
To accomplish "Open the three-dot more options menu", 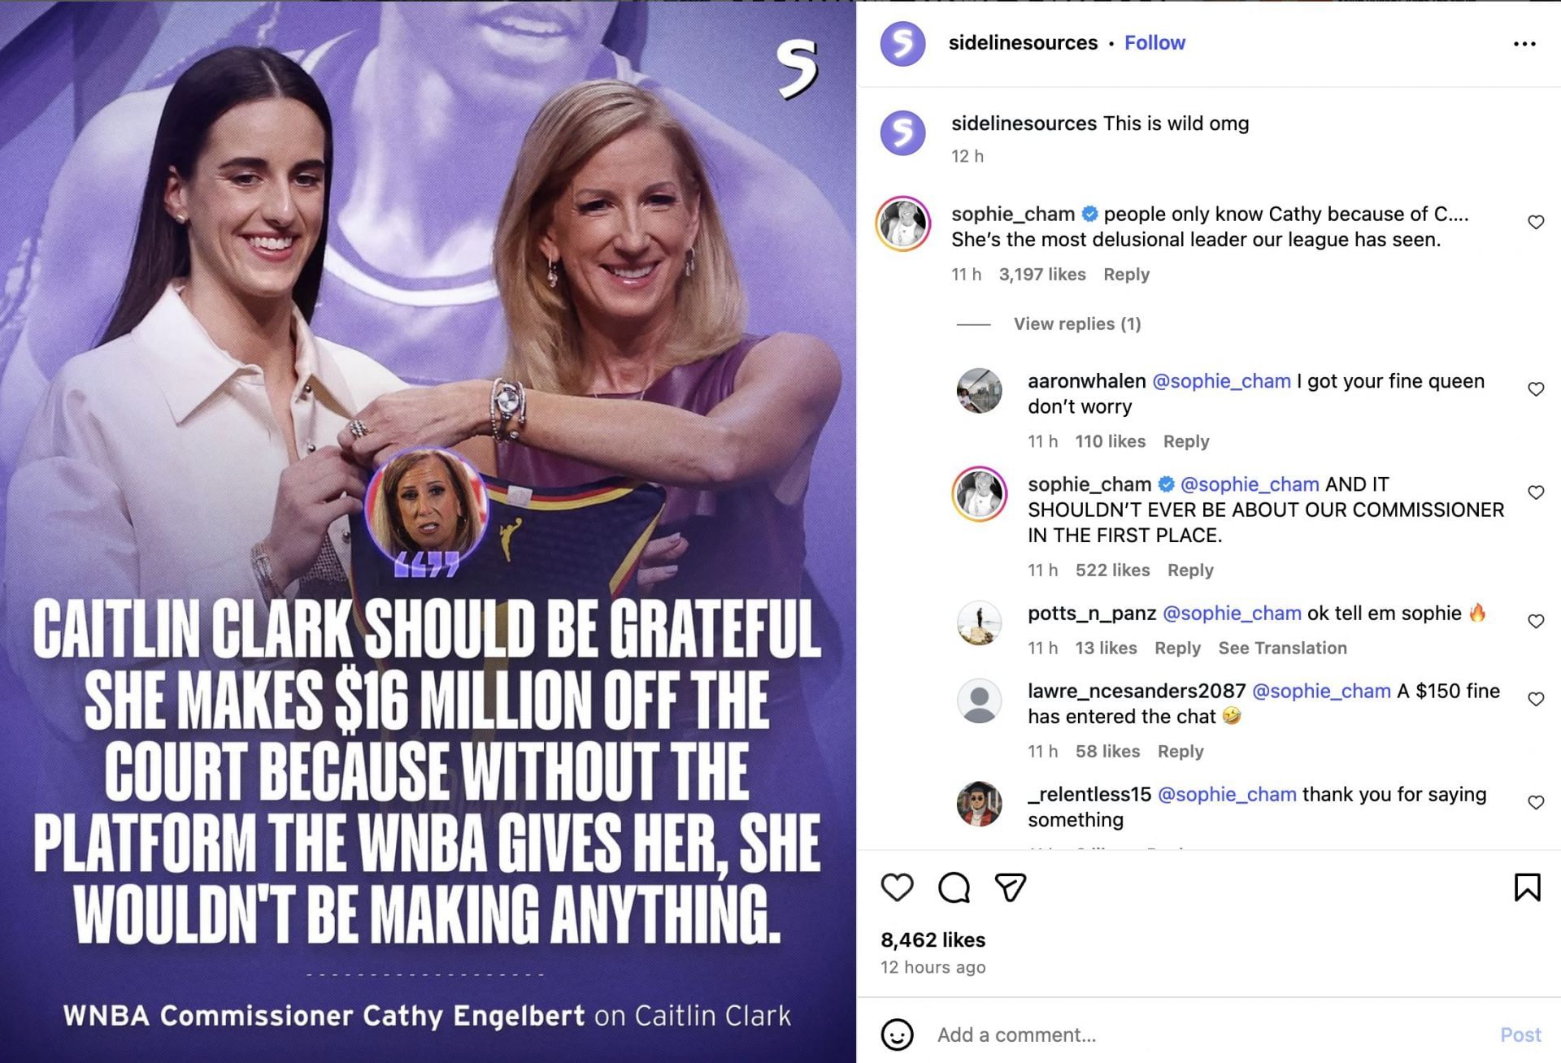I will (x=1524, y=44).
